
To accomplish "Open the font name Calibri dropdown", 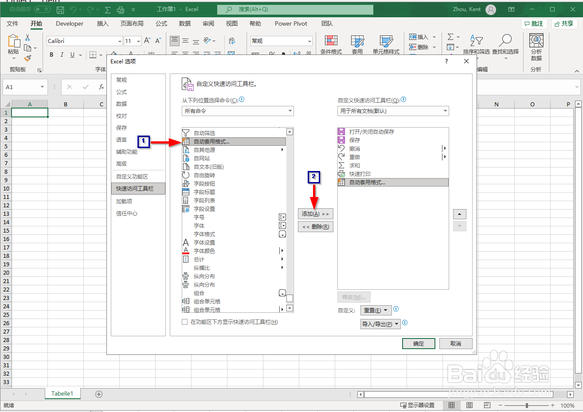I will [x=120, y=41].
